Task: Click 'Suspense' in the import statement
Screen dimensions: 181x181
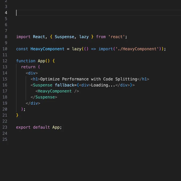Action: click(x=64, y=37)
